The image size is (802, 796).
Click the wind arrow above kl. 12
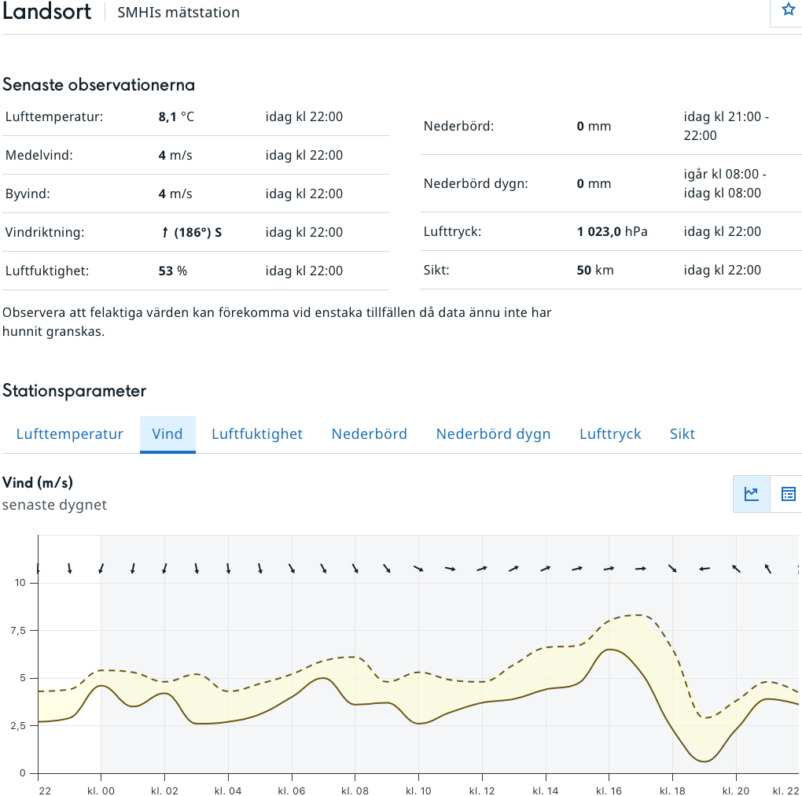point(482,568)
